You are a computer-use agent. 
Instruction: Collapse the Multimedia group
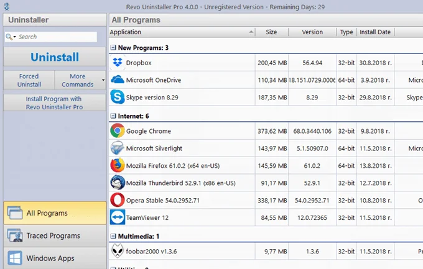tap(113, 236)
